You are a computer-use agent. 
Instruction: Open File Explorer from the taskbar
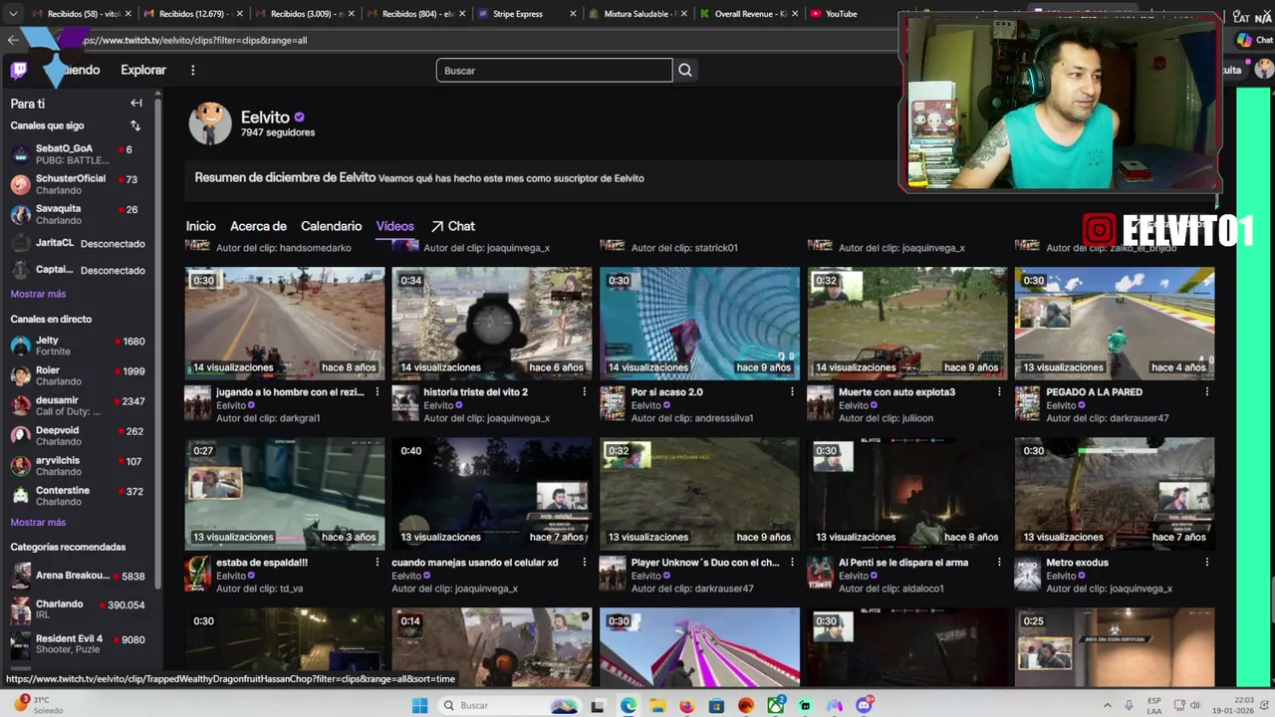pos(657,705)
